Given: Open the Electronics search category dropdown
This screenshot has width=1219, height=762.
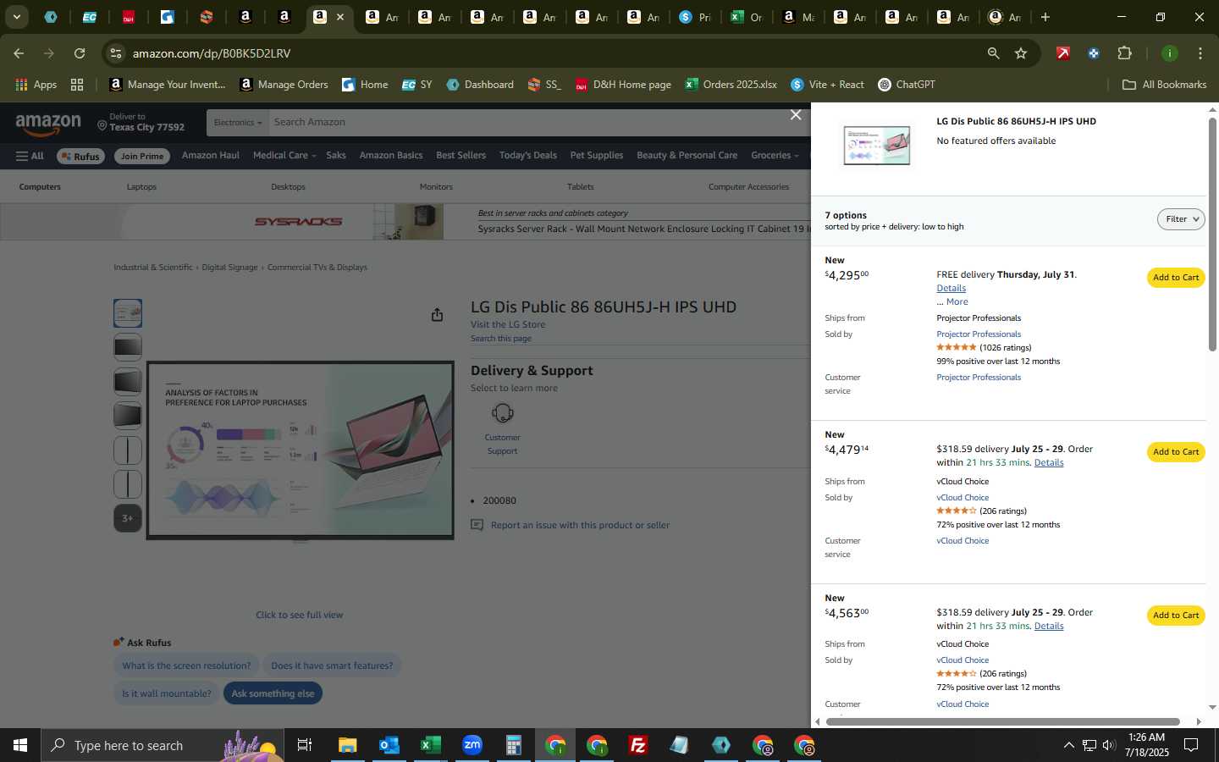Looking at the screenshot, I should pos(237,123).
